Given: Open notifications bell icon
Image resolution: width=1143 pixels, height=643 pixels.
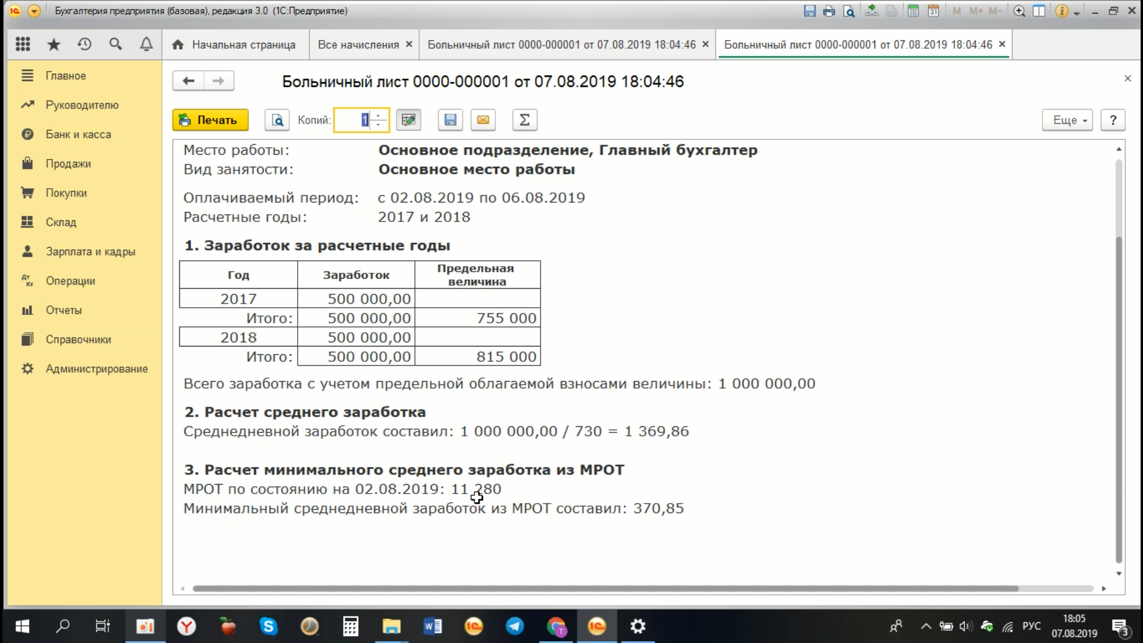Looking at the screenshot, I should click(x=146, y=44).
